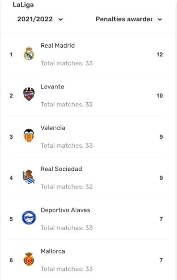Click Real Madrid's Total matches: 33 text
Screen dimensions: 177x280
(x=67, y=63)
